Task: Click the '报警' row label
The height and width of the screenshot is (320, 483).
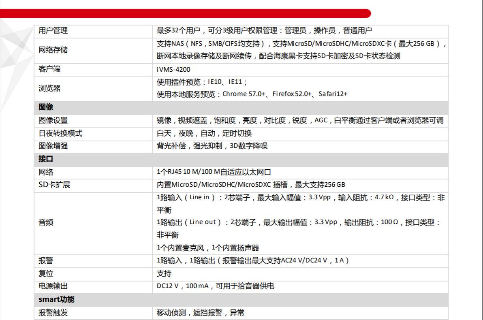Action: (x=46, y=260)
